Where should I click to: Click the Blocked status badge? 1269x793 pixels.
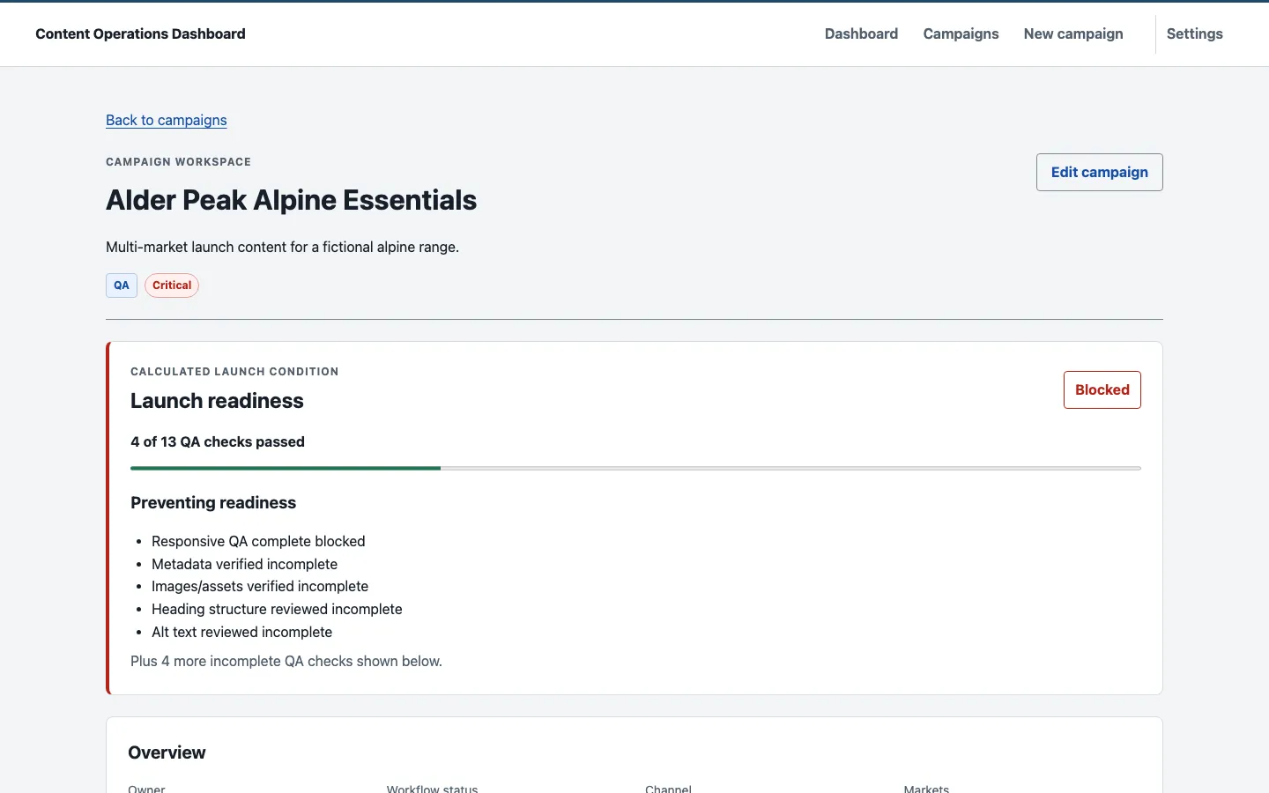tap(1102, 389)
